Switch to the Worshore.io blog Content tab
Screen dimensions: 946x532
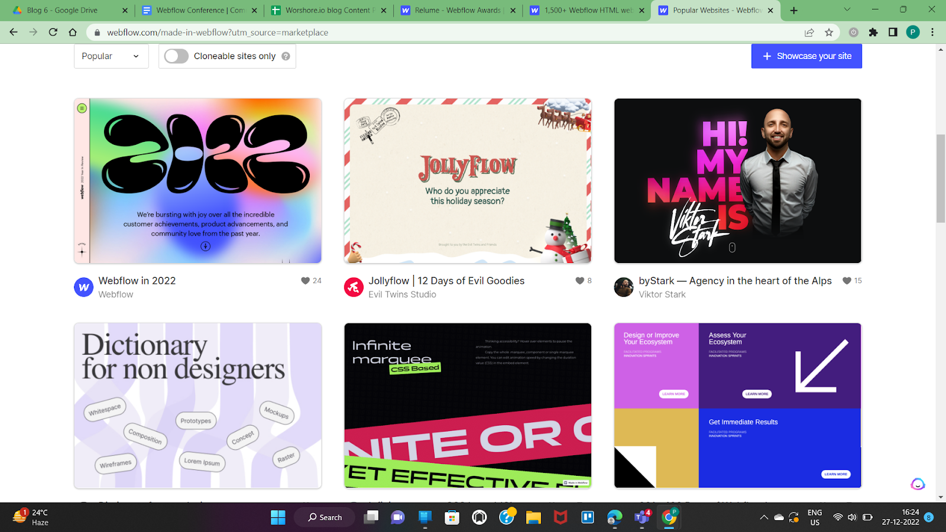click(x=329, y=10)
